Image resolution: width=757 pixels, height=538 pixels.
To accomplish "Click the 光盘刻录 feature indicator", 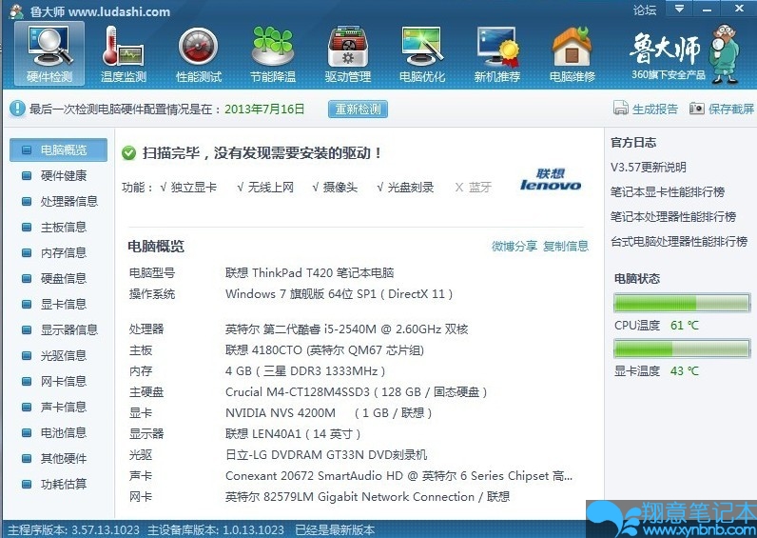I will tap(405, 187).
